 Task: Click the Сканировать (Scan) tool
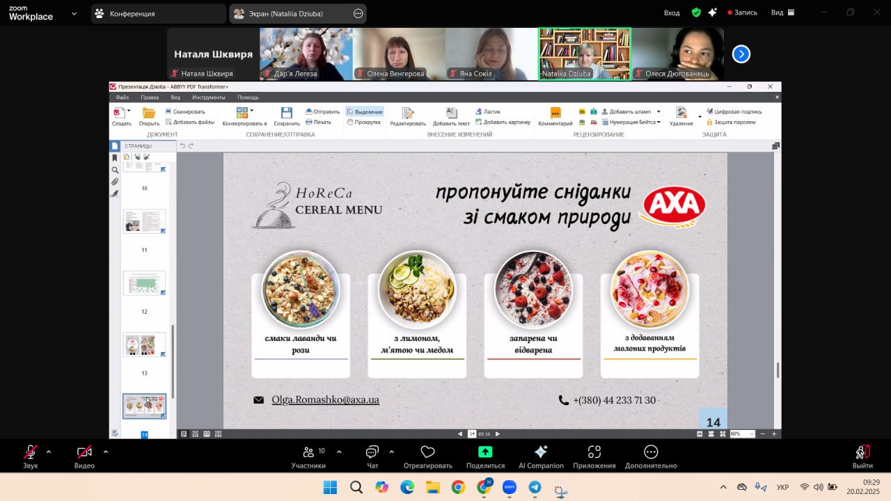point(185,111)
